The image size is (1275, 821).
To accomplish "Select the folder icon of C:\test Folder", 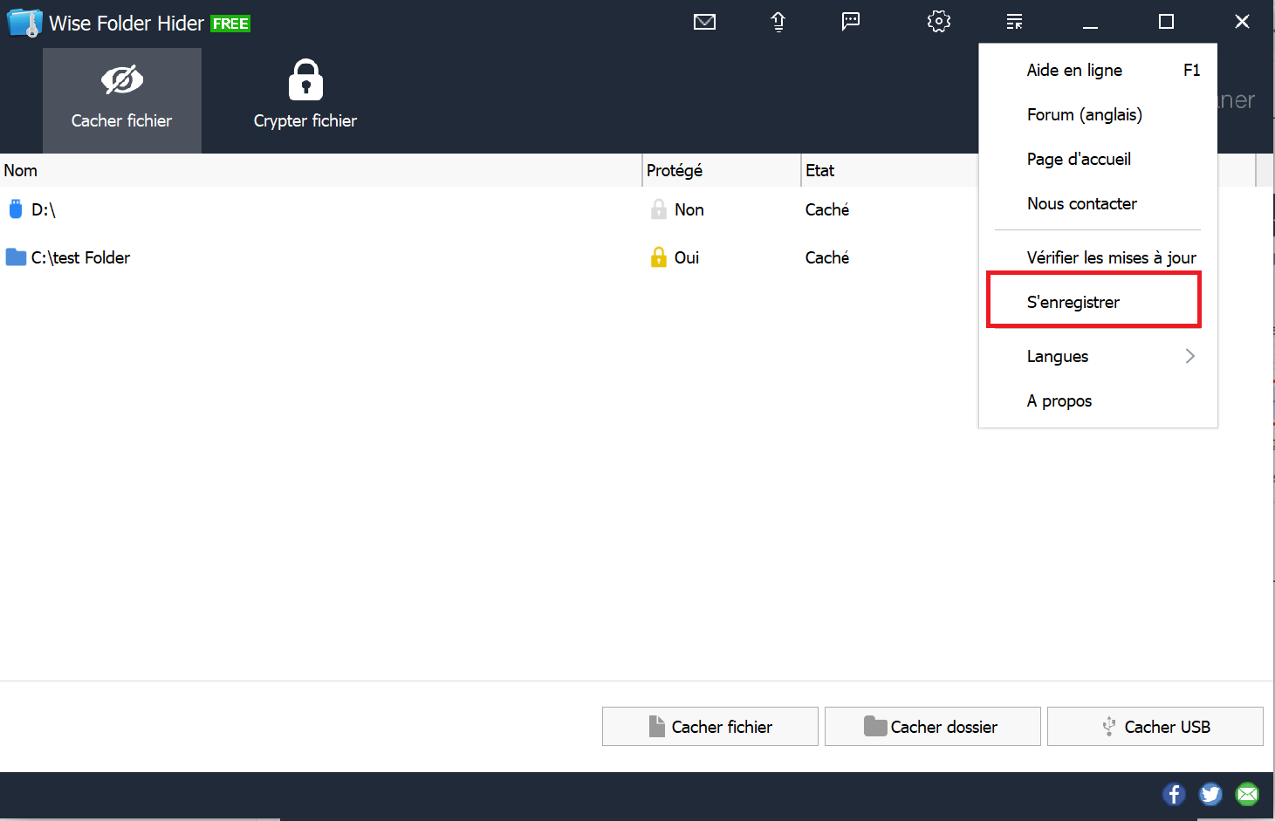I will (16, 257).
